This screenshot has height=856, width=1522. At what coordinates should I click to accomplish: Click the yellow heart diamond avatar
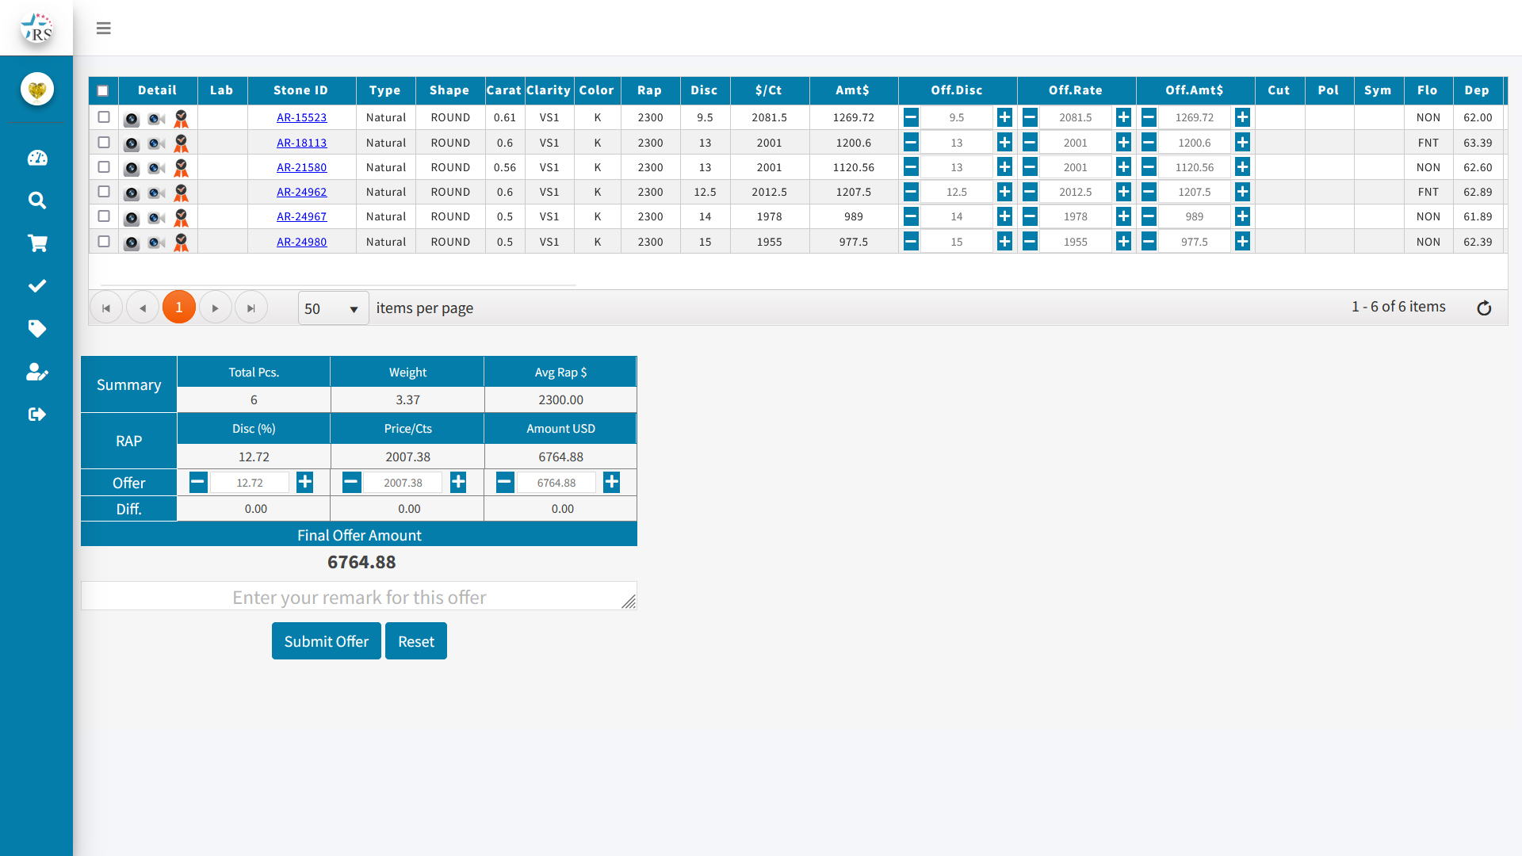pyautogui.click(x=37, y=89)
